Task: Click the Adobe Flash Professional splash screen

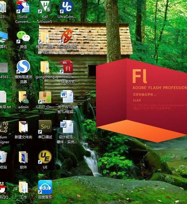Action: point(141,100)
